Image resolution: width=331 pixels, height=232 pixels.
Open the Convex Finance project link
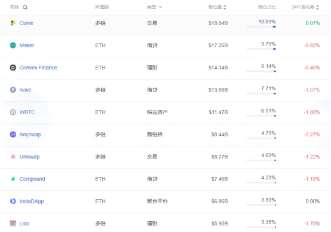click(38, 68)
